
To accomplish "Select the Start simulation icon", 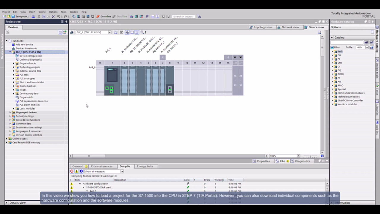I will click(137, 16).
